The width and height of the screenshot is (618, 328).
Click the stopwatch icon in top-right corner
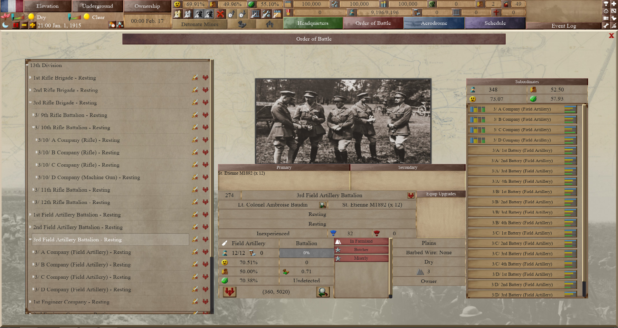pos(606,11)
